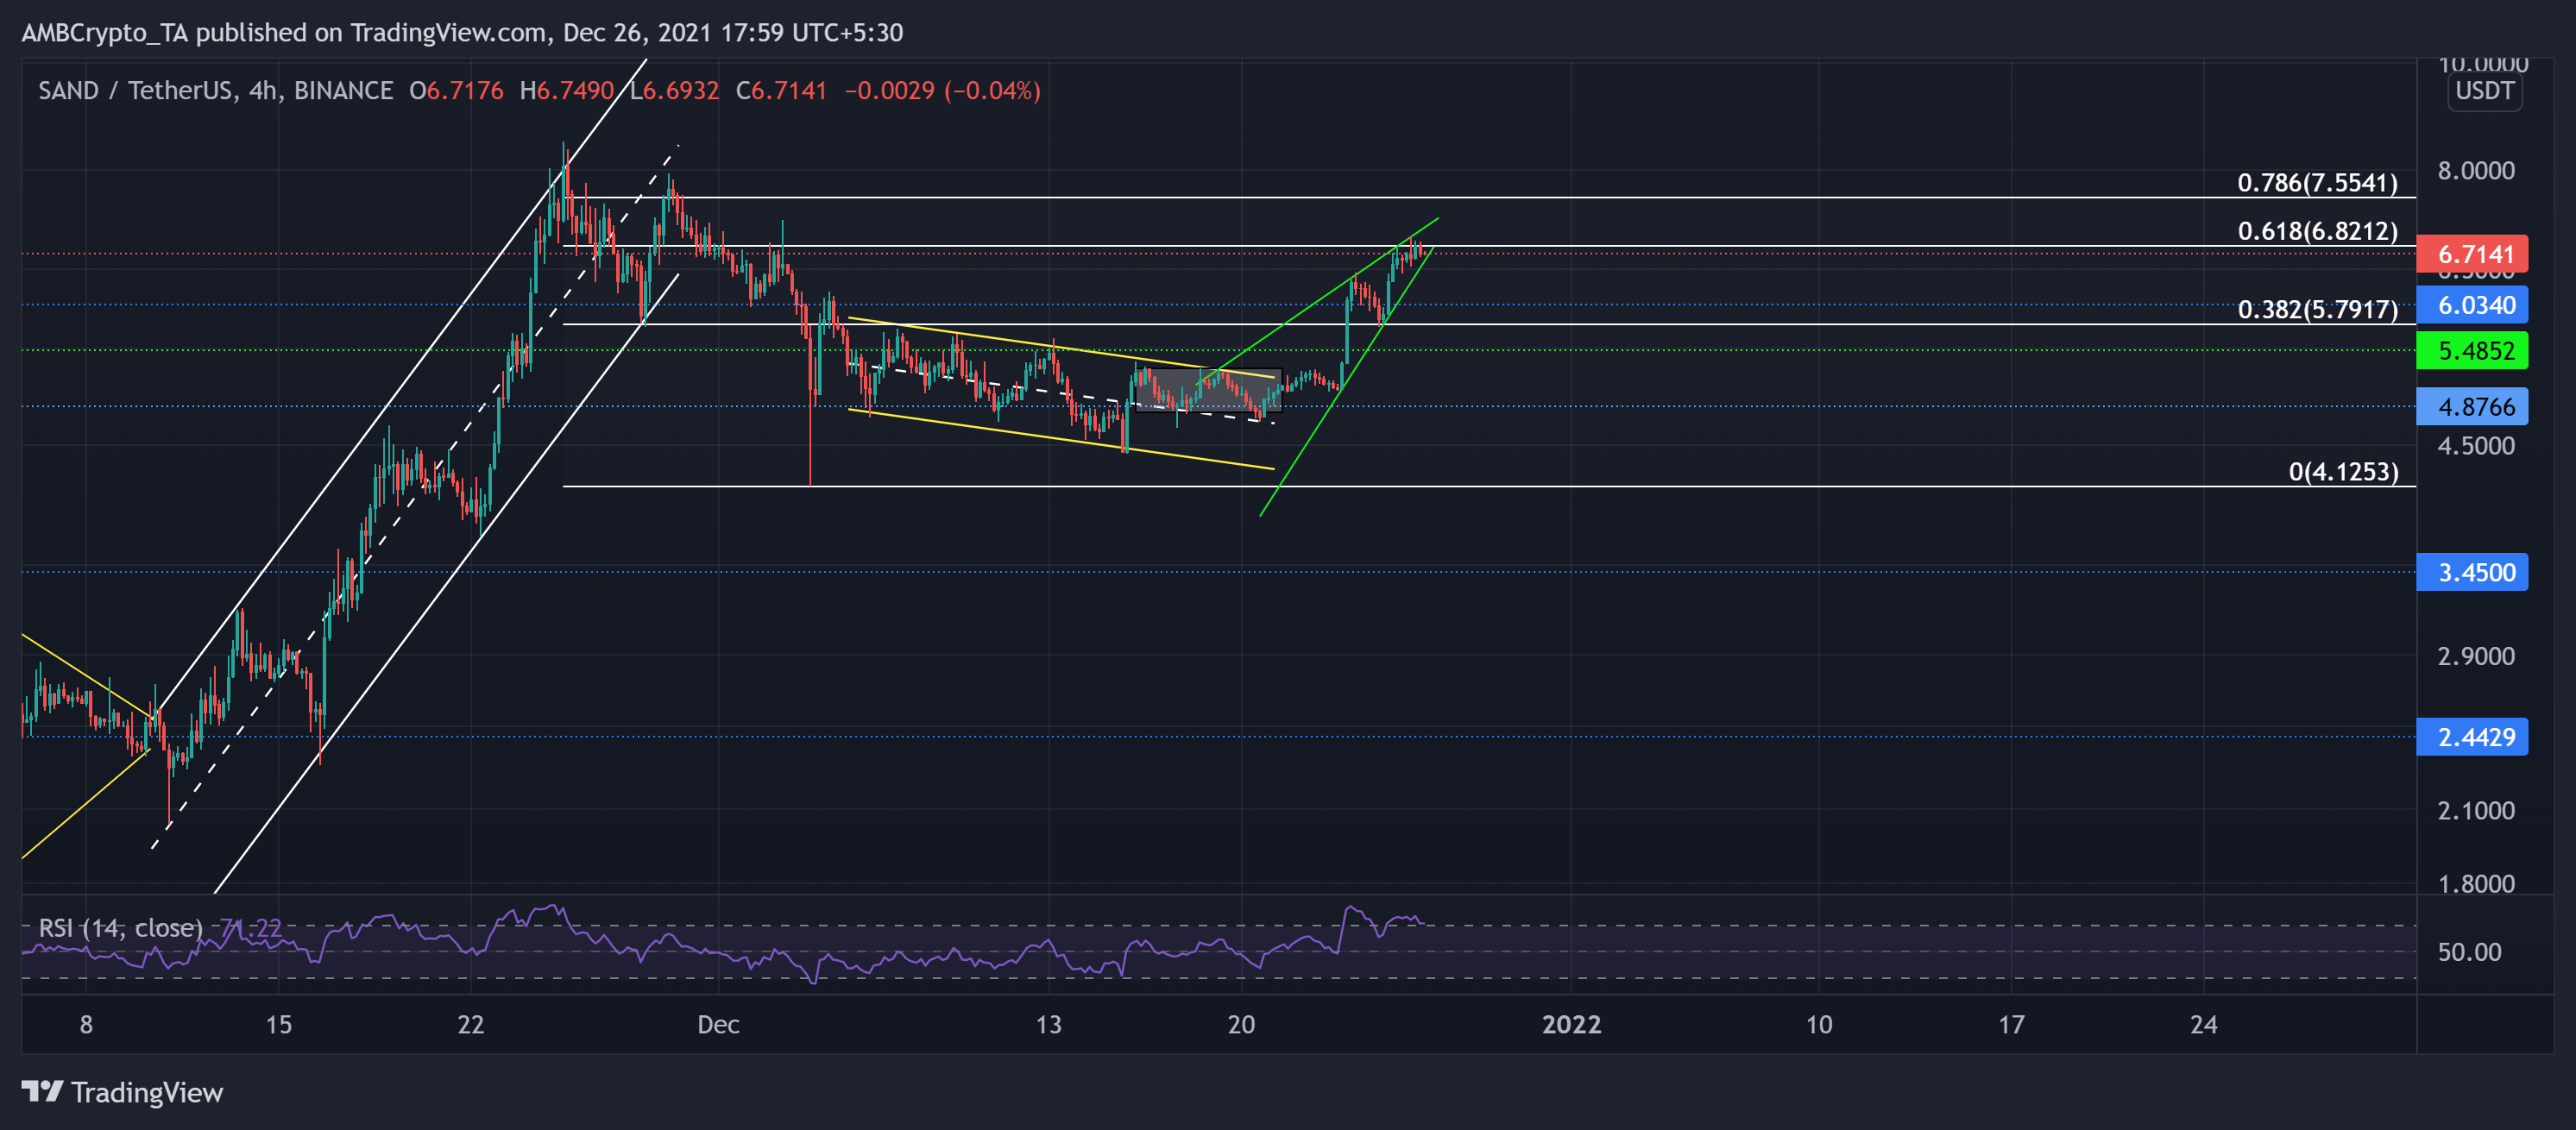2576x1130 pixels.
Task: Click the gray consolidation rectangle on chart
Action: tap(1208, 390)
